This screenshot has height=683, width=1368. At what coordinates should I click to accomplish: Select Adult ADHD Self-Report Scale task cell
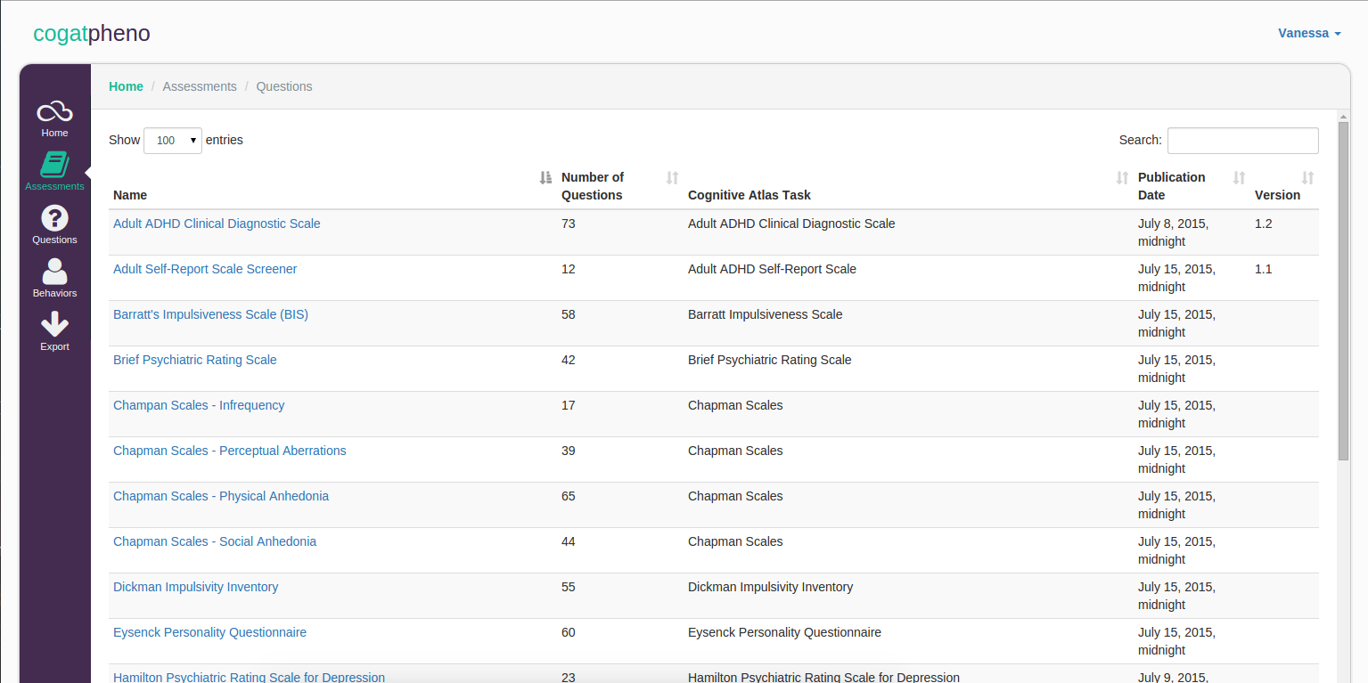[772, 269]
